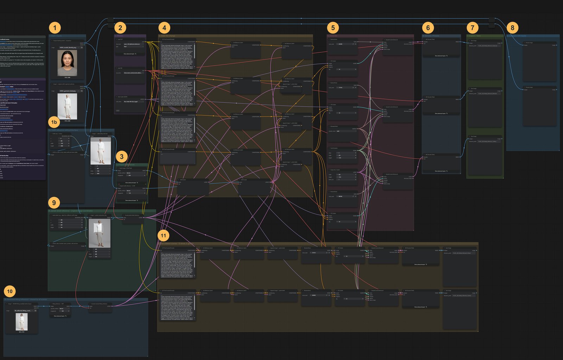563x360 pixels.
Task: Click the identity portrait thumbnail
Action: click(67, 63)
